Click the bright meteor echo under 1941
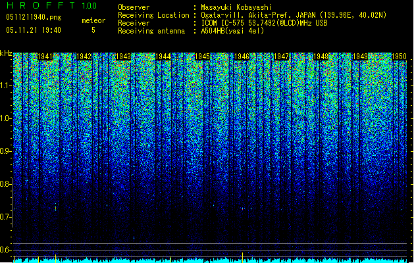 point(56,208)
